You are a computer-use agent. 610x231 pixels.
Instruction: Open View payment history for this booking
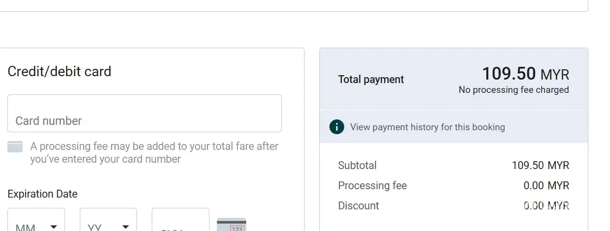427,127
